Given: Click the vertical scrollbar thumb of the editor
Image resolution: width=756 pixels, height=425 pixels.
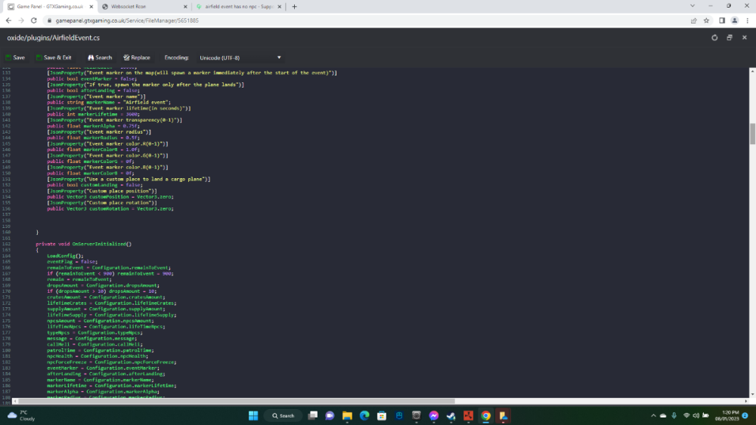Looking at the screenshot, I should pos(752,134).
